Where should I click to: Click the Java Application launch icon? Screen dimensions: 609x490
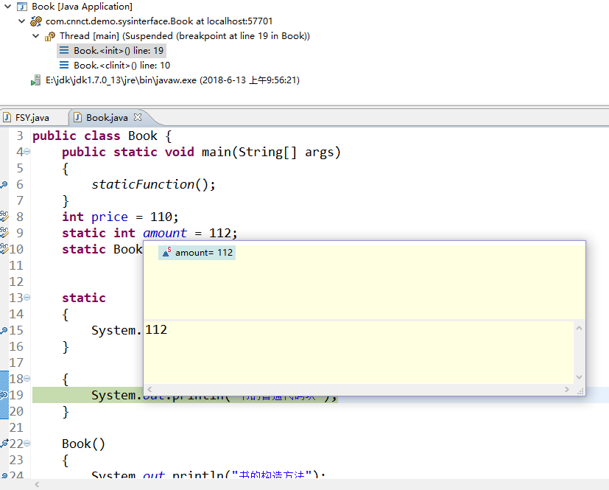click(22, 7)
